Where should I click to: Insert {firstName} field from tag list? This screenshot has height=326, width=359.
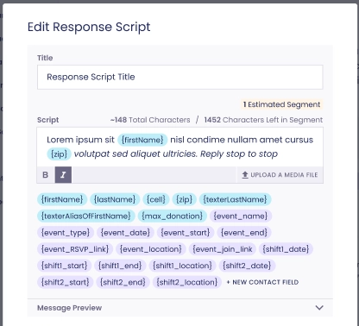click(62, 199)
